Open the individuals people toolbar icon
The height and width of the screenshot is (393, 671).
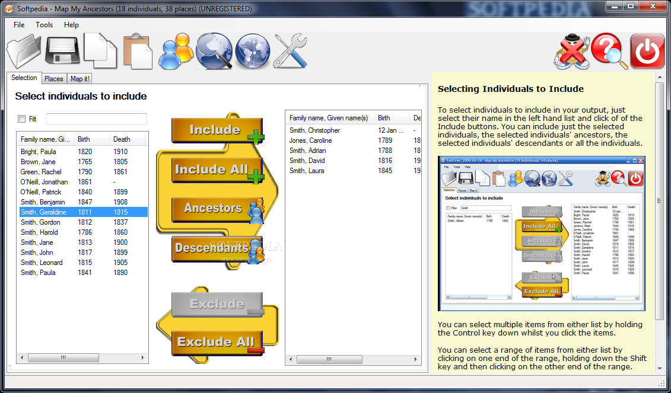tap(176, 52)
